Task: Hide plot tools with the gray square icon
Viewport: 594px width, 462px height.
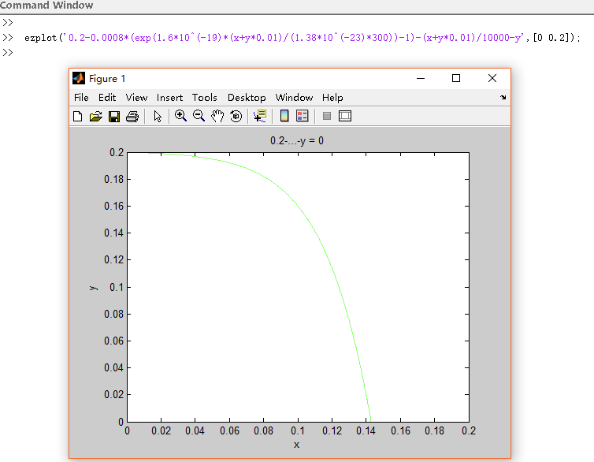Action: click(326, 117)
